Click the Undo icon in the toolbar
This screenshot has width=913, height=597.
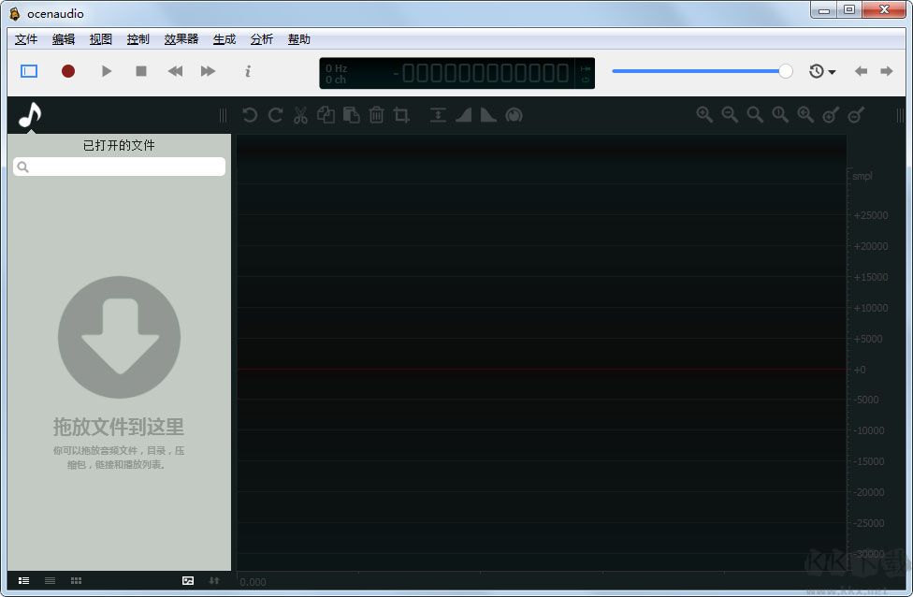[249, 114]
